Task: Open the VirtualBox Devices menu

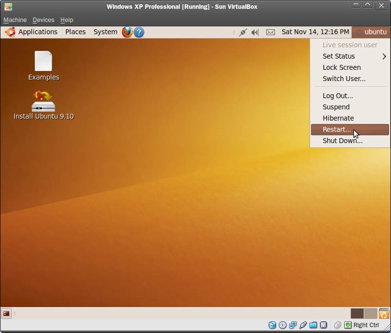Action: click(43, 20)
